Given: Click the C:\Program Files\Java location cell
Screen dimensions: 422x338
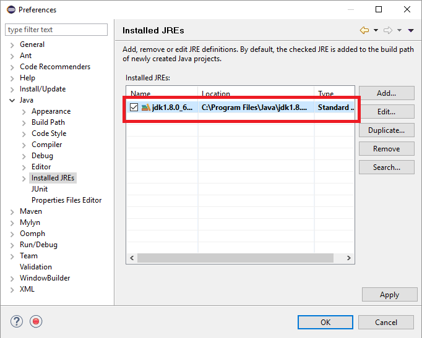Looking at the screenshot, I should coord(256,108).
